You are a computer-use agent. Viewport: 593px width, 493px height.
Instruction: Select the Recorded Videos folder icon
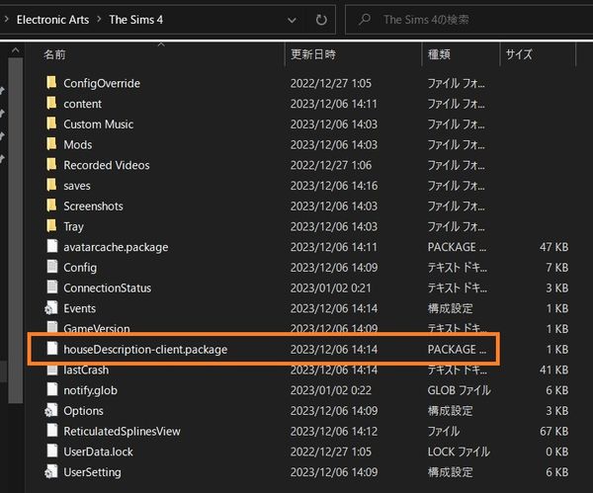(x=51, y=164)
